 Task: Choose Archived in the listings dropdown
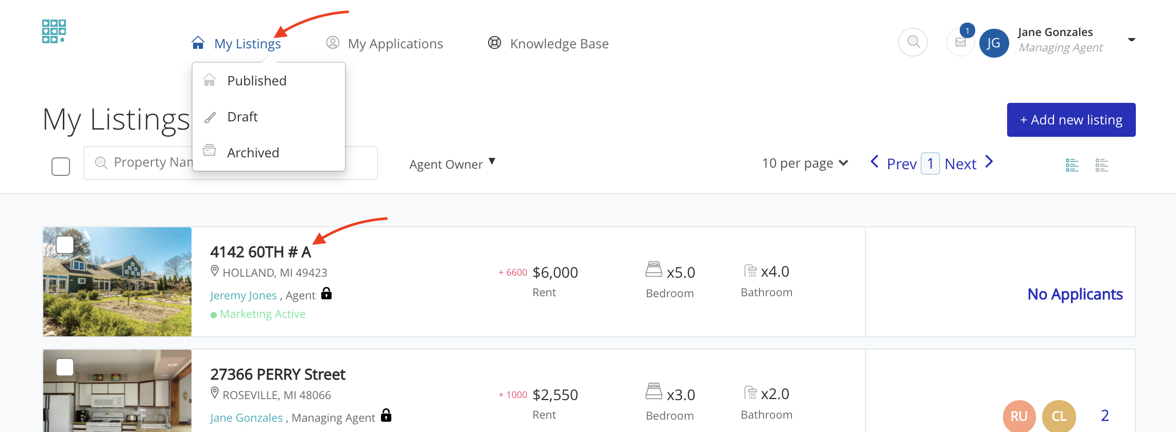[x=253, y=153]
